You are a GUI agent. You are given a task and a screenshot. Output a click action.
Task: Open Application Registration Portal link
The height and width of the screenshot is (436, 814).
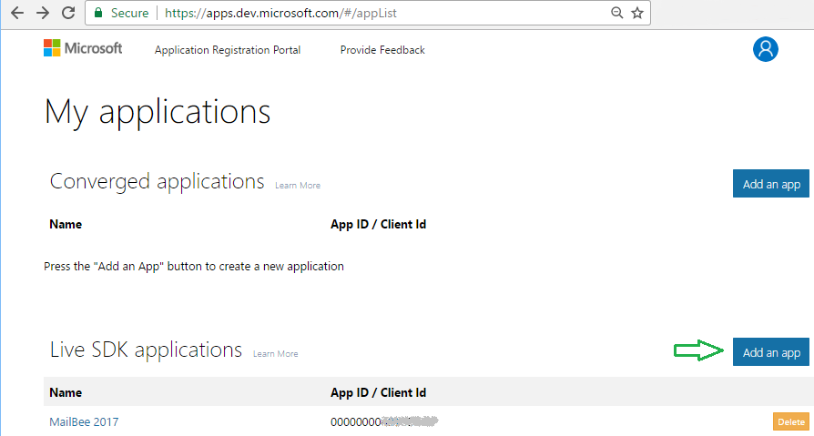point(228,50)
